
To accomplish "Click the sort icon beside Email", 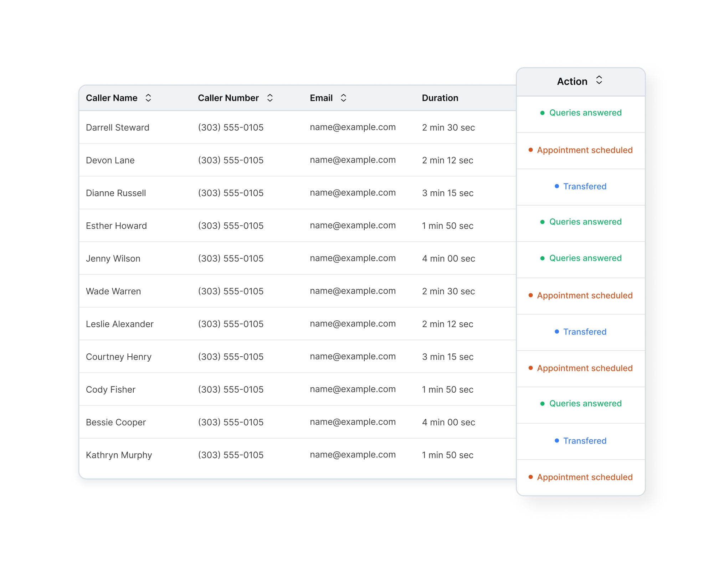I will pyautogui.click(x=343, y=98).
